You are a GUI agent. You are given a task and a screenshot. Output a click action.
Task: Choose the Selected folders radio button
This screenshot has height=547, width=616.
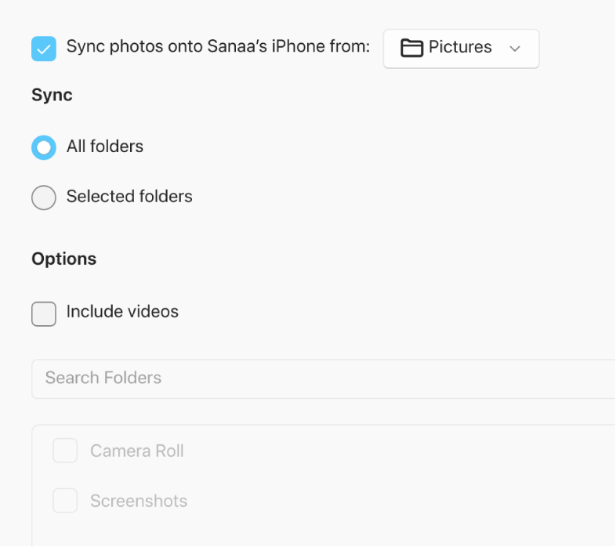(44, 197)
